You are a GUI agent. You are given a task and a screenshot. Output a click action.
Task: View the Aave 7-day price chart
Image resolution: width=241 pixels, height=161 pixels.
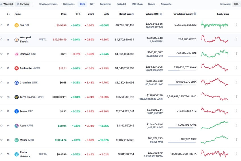click(x=214, y=125)
